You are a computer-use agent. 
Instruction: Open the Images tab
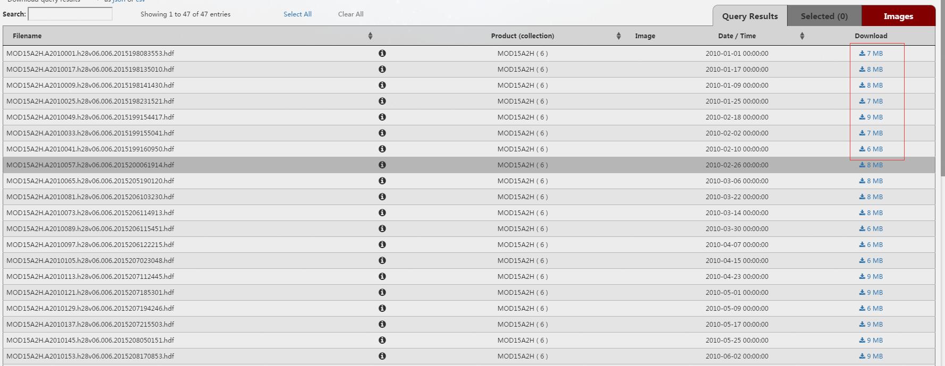pyautogui.click(x=898, y=16)
